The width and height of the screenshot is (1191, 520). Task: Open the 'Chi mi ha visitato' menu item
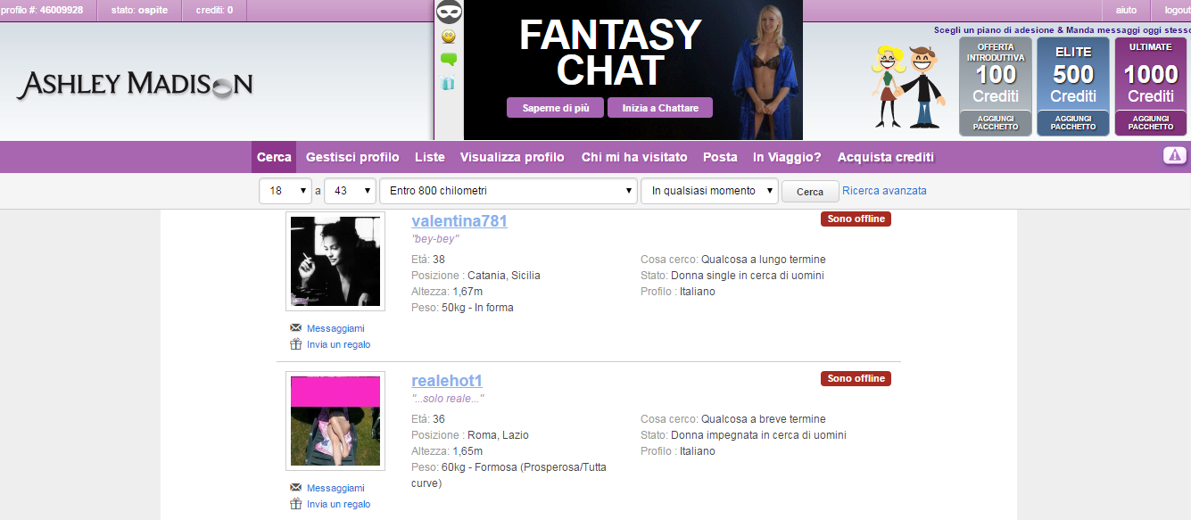tap(634, 157)
